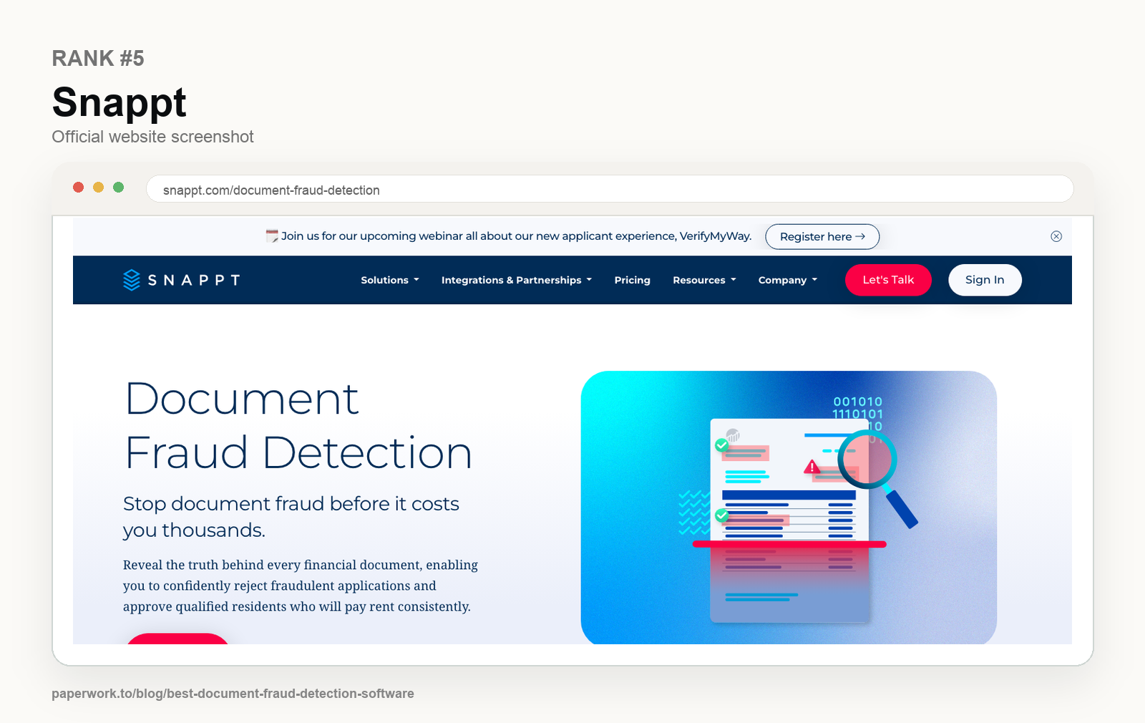This screenshot has height=723, width=1145.
Task: Open Integrations & Partnerships dropdown
Action: [517, 280]
